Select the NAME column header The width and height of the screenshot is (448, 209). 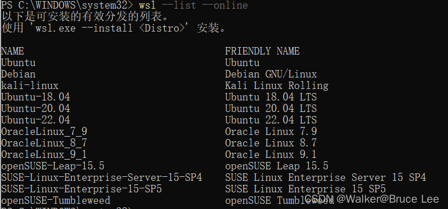(x=13, y=51)
